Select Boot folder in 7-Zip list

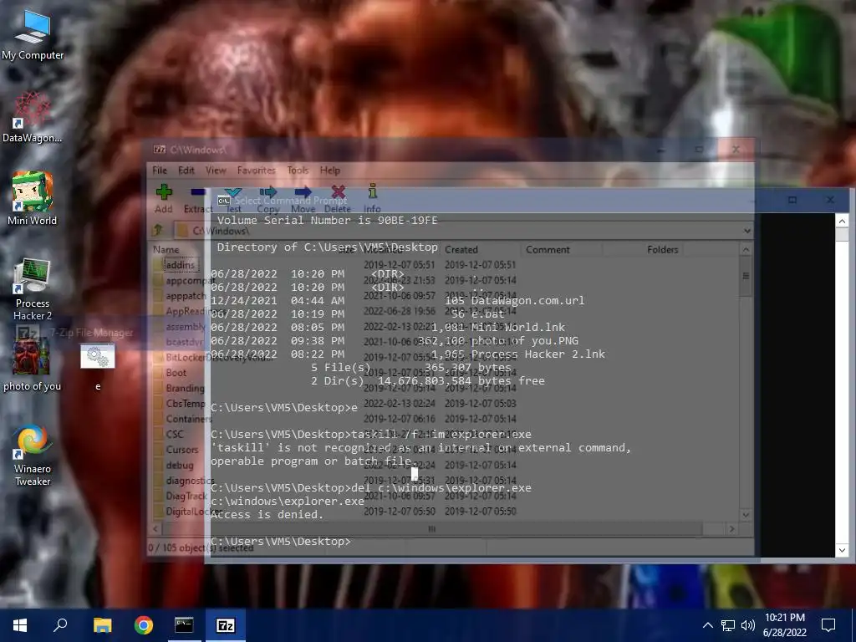pos(176,373)
